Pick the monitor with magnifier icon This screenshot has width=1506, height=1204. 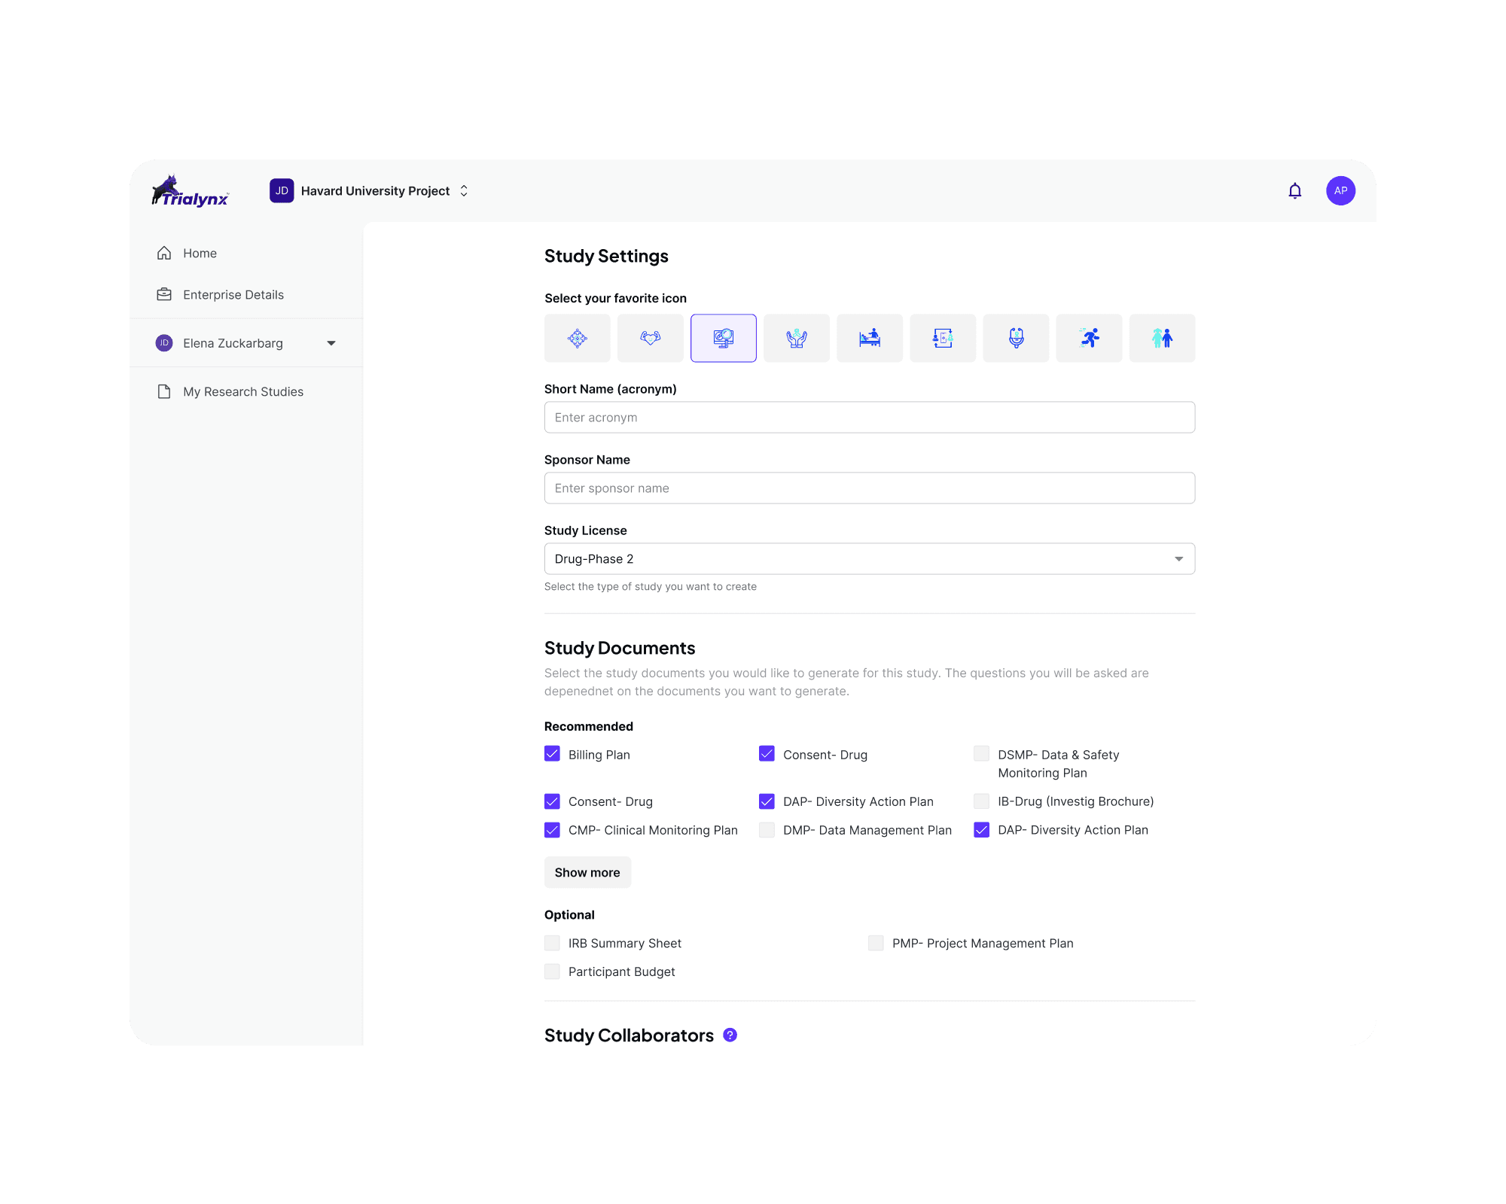coord(723,338)
